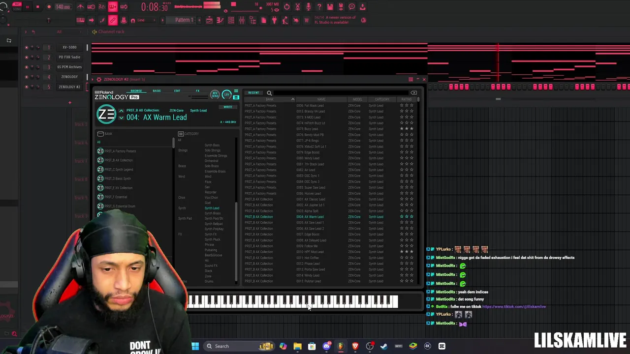
Task: Open Windows Start menu
Action: [195, 346]
